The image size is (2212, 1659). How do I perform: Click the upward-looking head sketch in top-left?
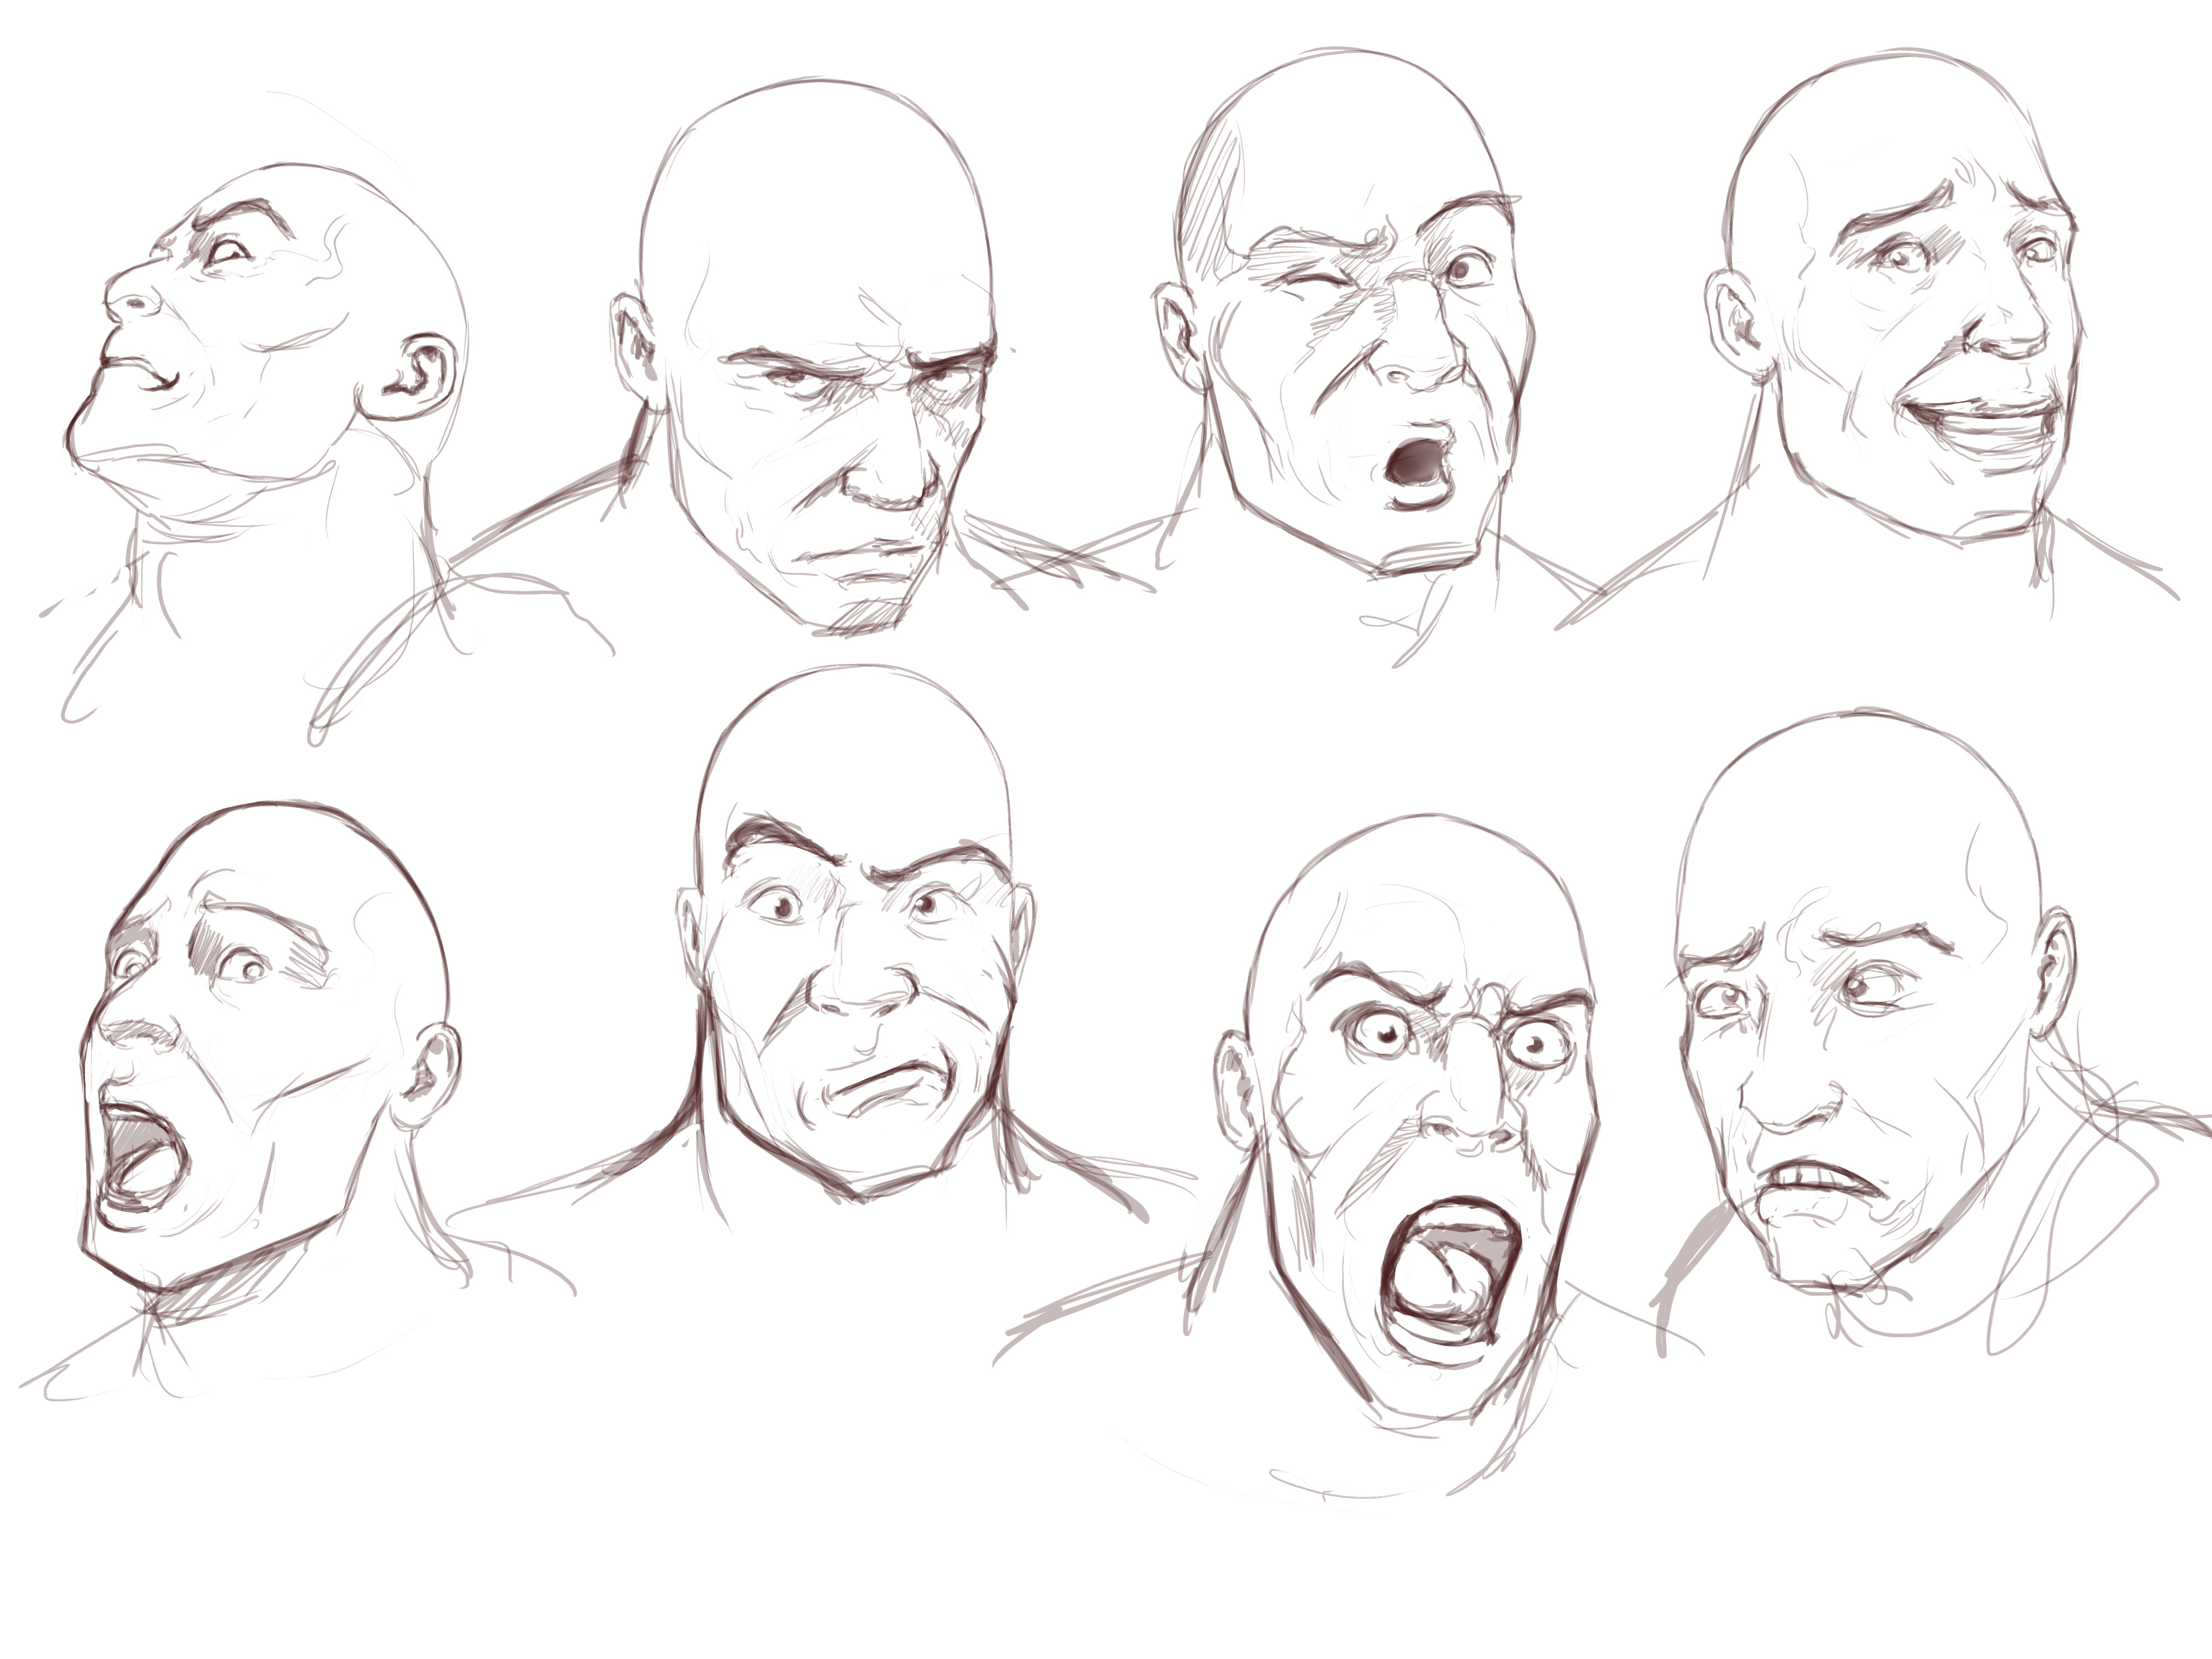tap(270, 340)
